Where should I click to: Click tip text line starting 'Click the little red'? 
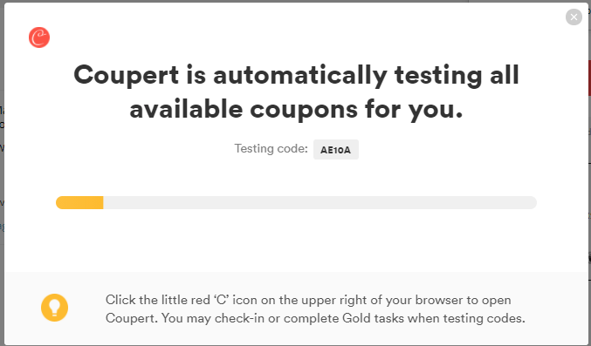308,300
